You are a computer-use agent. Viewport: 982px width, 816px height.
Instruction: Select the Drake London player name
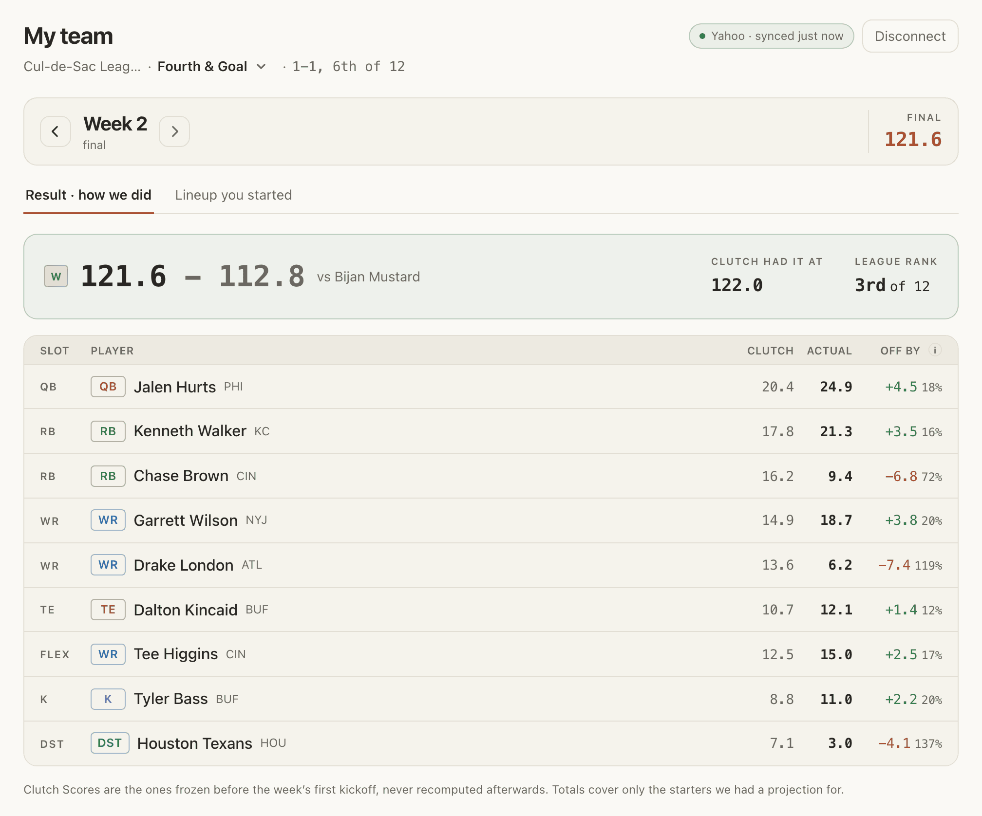tap(184, 565)
